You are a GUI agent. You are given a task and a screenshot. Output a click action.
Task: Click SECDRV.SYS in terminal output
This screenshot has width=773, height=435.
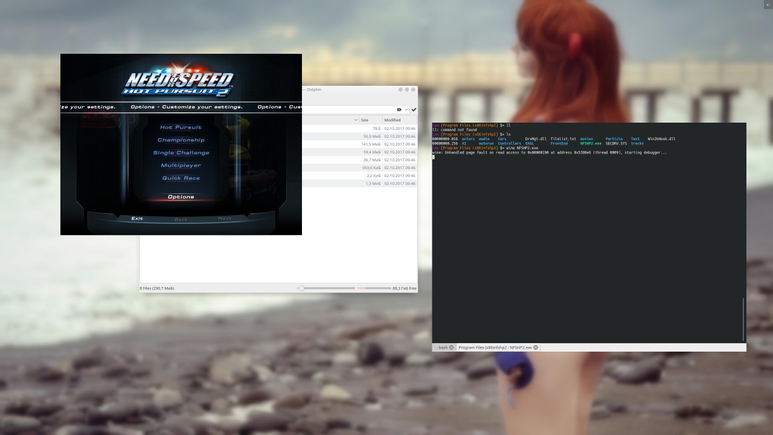(x=616, y=144)
